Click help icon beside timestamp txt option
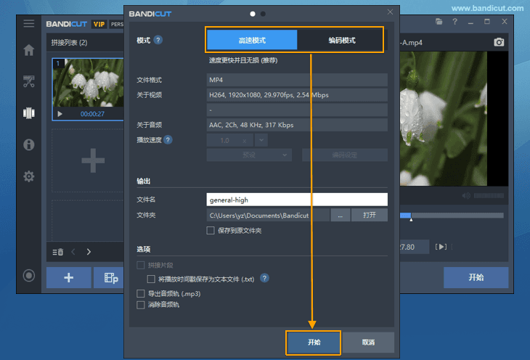Image resolution: width=530 pixels, height=360 pixels. click(x=265, y=278)
